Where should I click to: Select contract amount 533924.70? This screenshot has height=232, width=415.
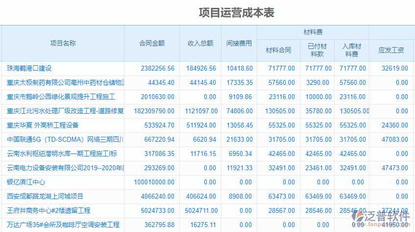(159, 126)
